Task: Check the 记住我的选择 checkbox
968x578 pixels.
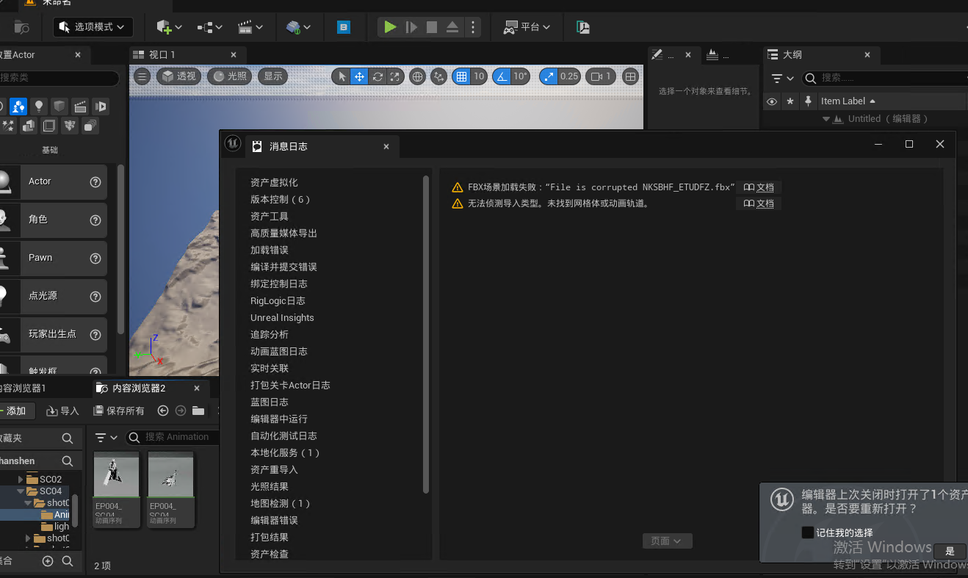Action: pyautogui.click(x=807, y=532)
